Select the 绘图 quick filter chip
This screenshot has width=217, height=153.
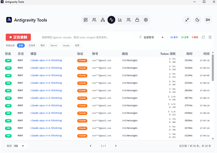pyautogui.click(x=77, y=46)
